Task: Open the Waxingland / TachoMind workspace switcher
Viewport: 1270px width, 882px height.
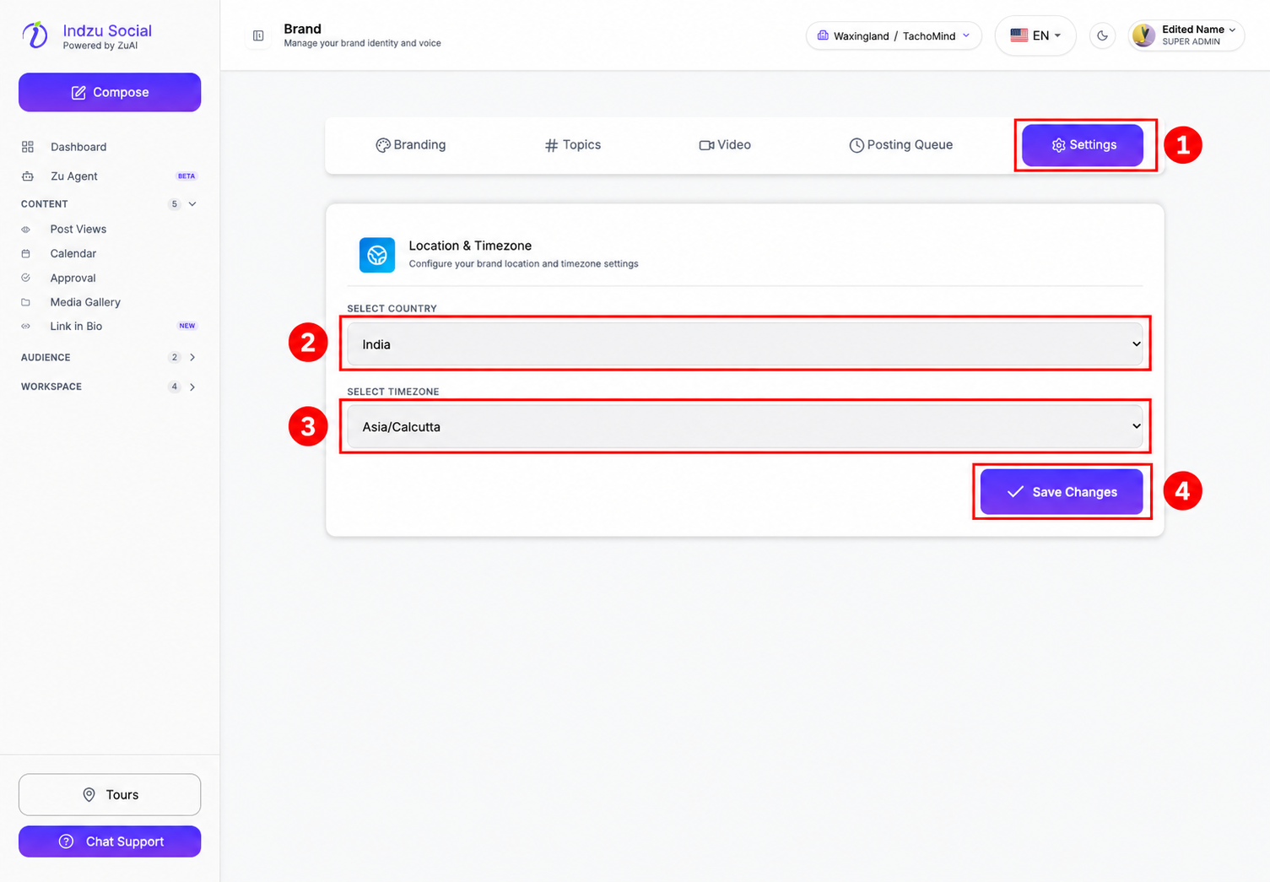Action: pyautogui.click(x=894, y=35)
